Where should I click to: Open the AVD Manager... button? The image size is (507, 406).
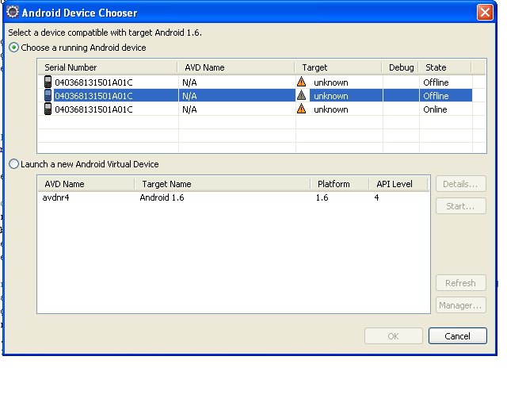point(461,305)
